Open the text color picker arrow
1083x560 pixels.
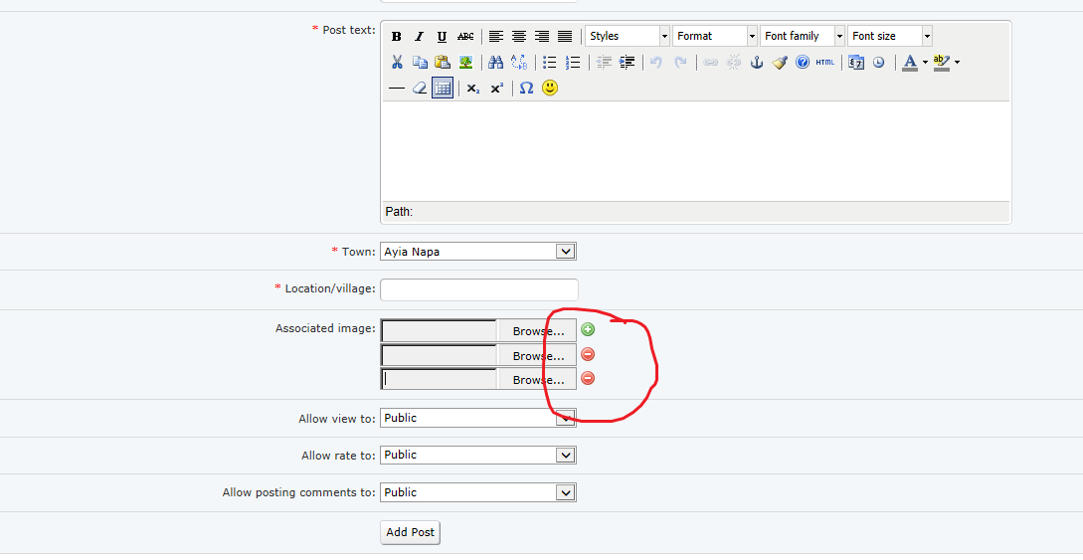pyautogui.click(x=925, y=63)
